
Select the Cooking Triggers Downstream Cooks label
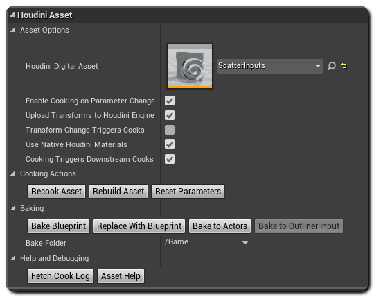coord(89,159)
